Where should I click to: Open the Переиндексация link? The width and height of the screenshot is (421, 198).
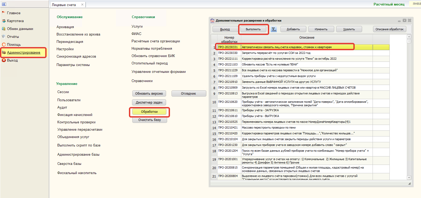[70, 42]
